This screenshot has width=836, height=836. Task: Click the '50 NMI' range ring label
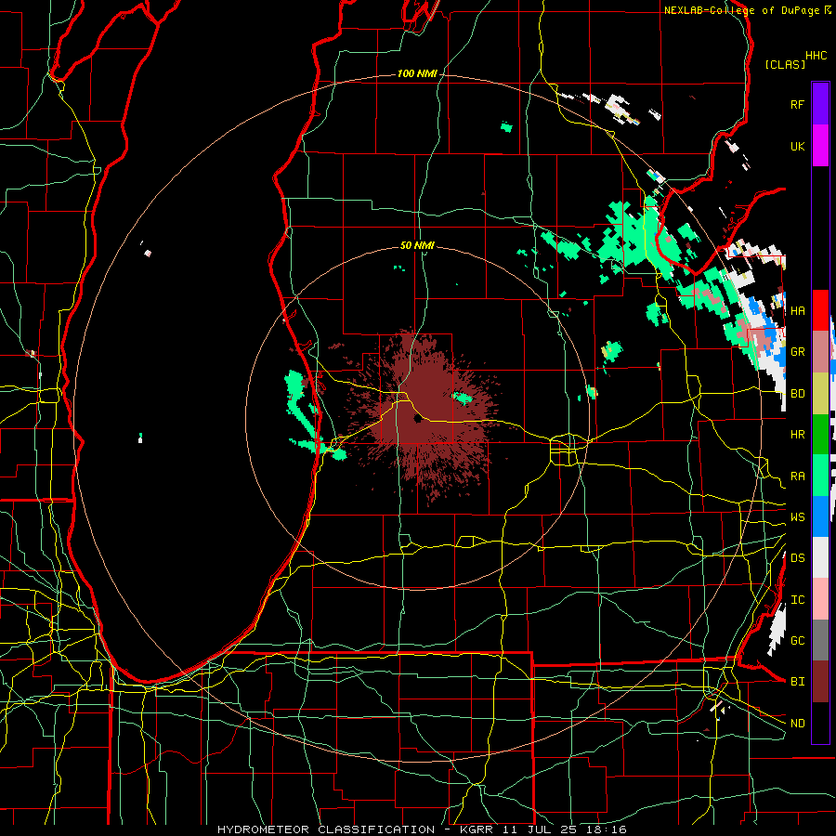pos(417,245)
